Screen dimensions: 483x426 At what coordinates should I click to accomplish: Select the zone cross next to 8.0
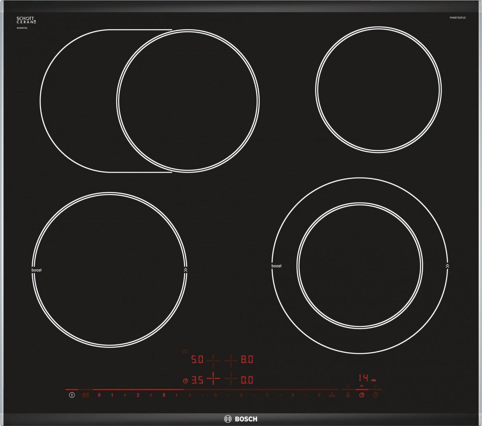pos(231,360)
